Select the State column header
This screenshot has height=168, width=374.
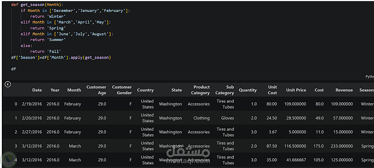pyautogui.click(x=177, y=90)
